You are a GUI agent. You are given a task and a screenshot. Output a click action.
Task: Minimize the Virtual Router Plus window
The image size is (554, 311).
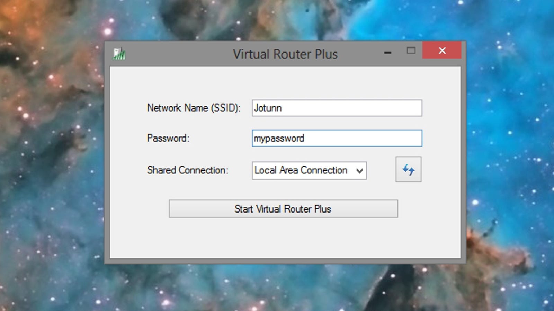tap(388, 53)
